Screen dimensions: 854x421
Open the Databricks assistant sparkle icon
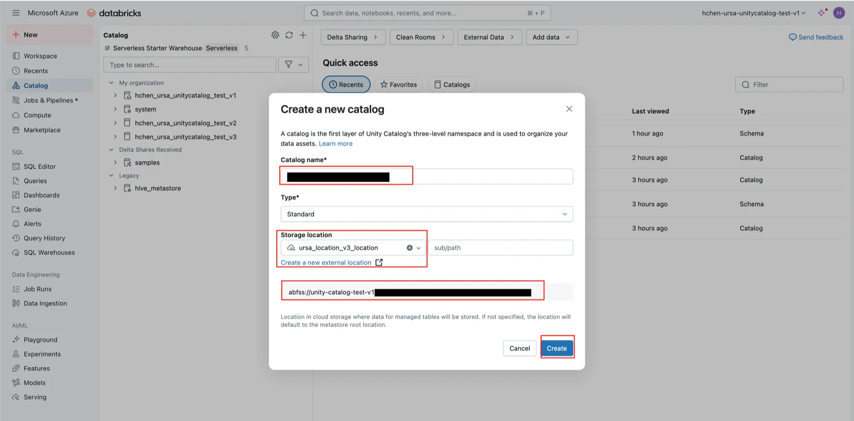(822, 13)
